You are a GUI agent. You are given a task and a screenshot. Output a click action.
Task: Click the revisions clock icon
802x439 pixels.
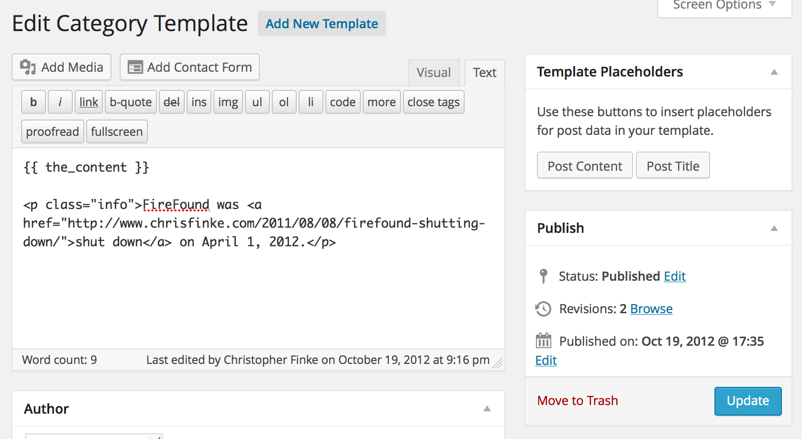tap(543, 309)
